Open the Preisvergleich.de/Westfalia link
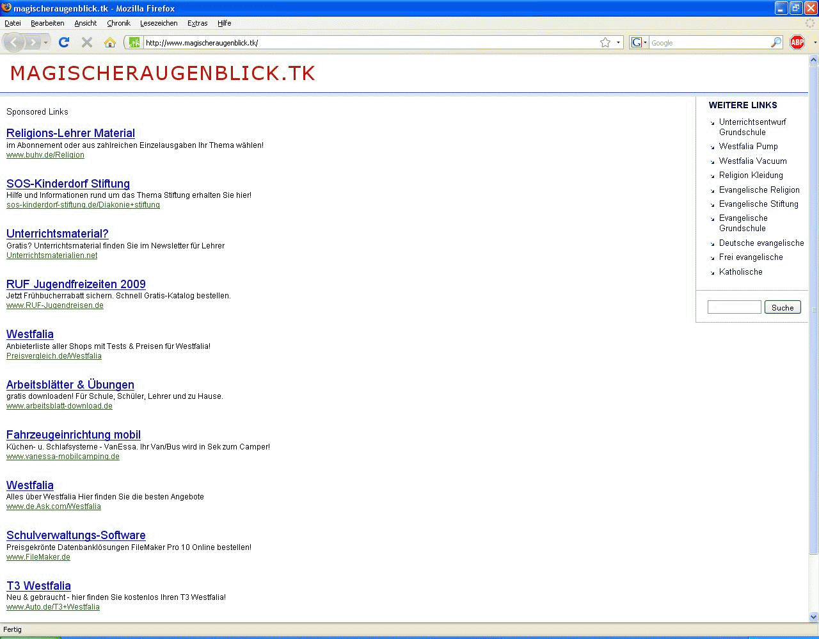 [54, 356]
